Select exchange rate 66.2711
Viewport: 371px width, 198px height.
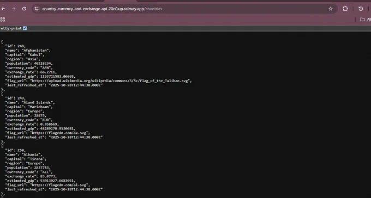coord(47,72)
